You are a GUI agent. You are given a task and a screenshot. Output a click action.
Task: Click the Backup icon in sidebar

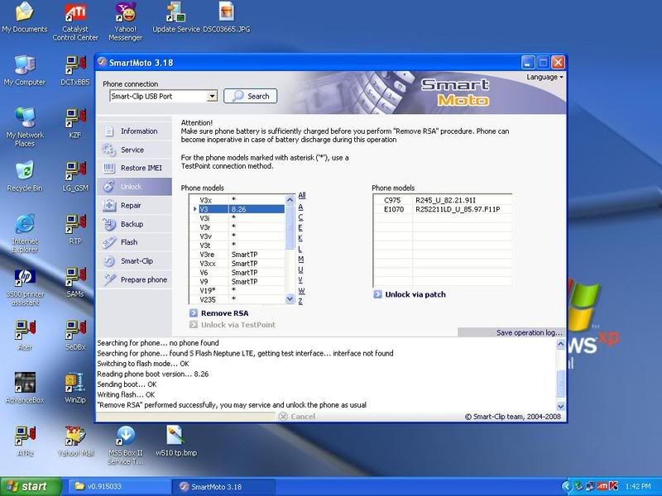coord(109,224)
